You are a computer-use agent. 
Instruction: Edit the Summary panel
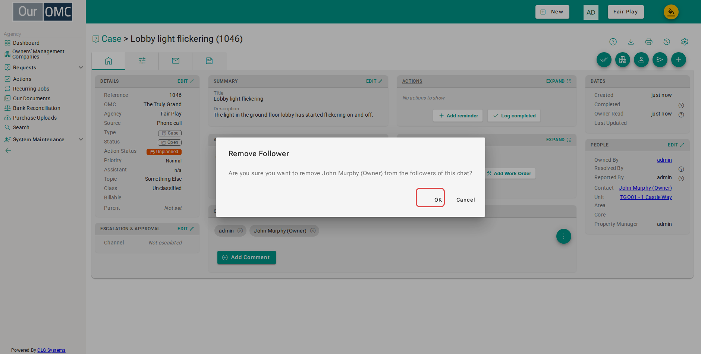pyautogui.click(x=374, y=81)
